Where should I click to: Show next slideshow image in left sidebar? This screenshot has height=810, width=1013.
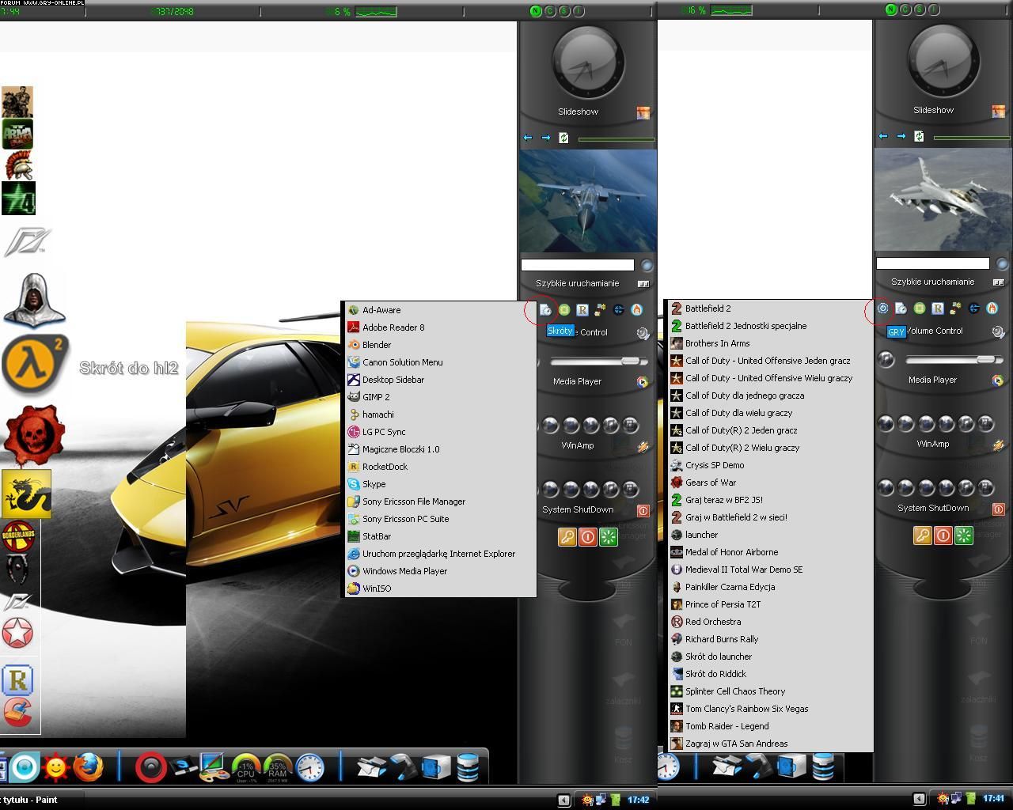point(546,138)
